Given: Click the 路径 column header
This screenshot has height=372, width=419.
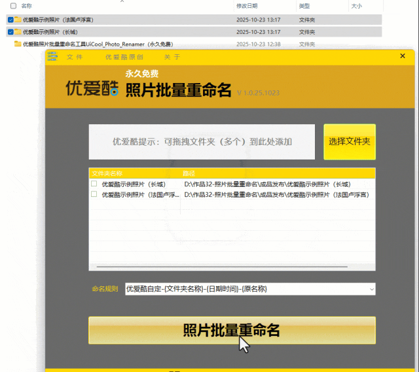Looking at the screenshot, I should click(189, 173).
